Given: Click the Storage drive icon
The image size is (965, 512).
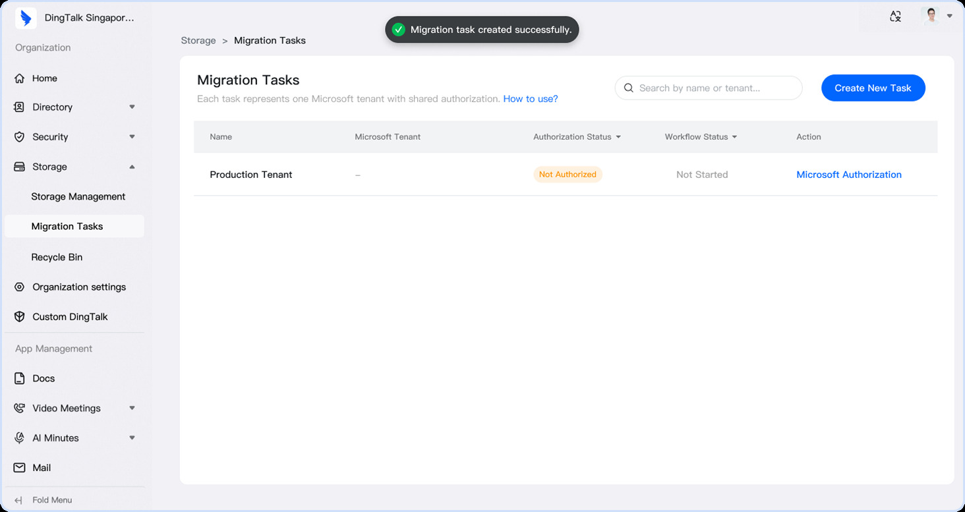Looking at the screenshot, I should (x=20, y=167).
